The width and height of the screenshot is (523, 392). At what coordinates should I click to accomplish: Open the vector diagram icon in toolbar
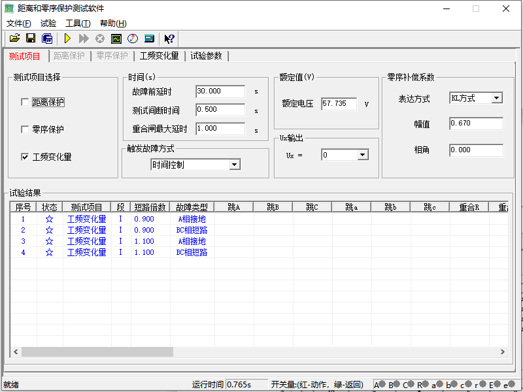pos(133,39)
